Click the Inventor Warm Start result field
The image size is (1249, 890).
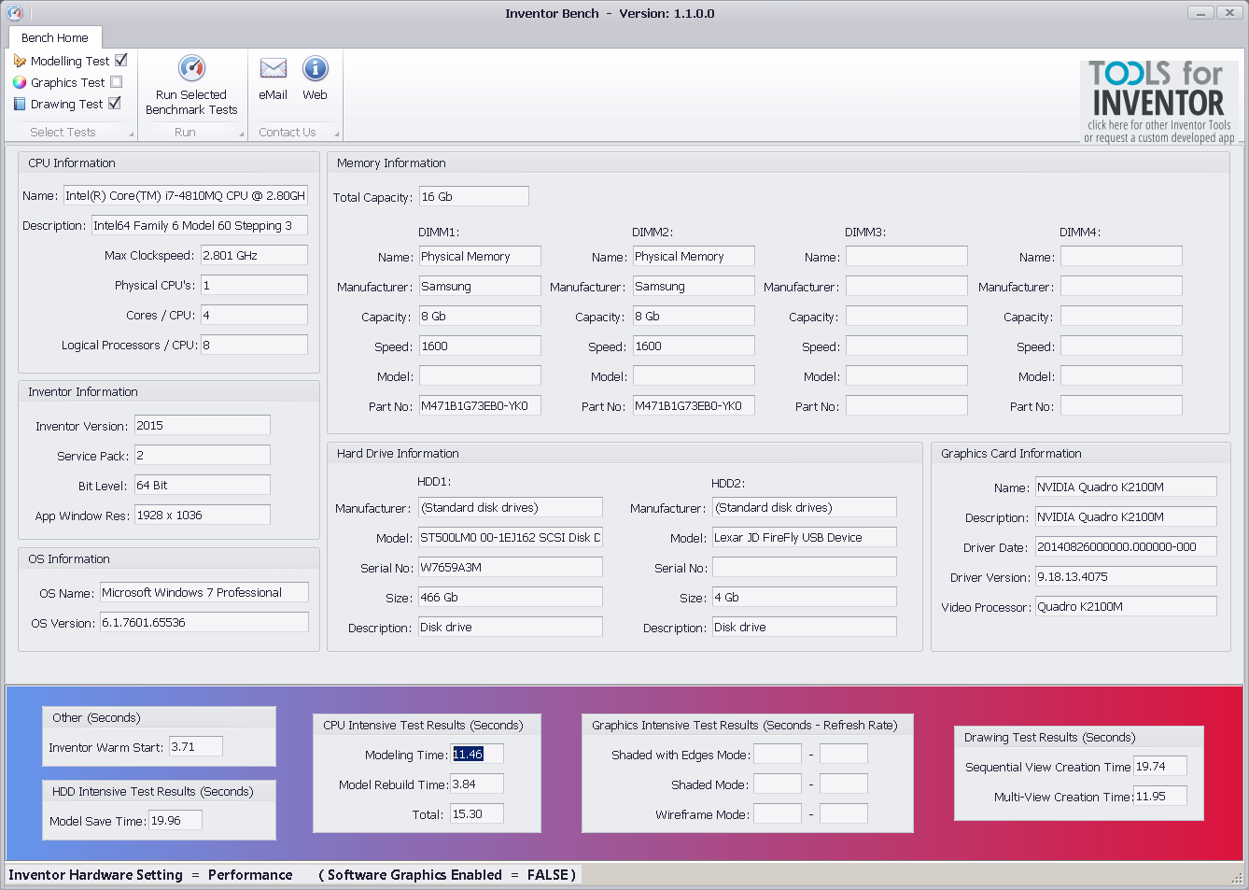(x=196, y=747)
